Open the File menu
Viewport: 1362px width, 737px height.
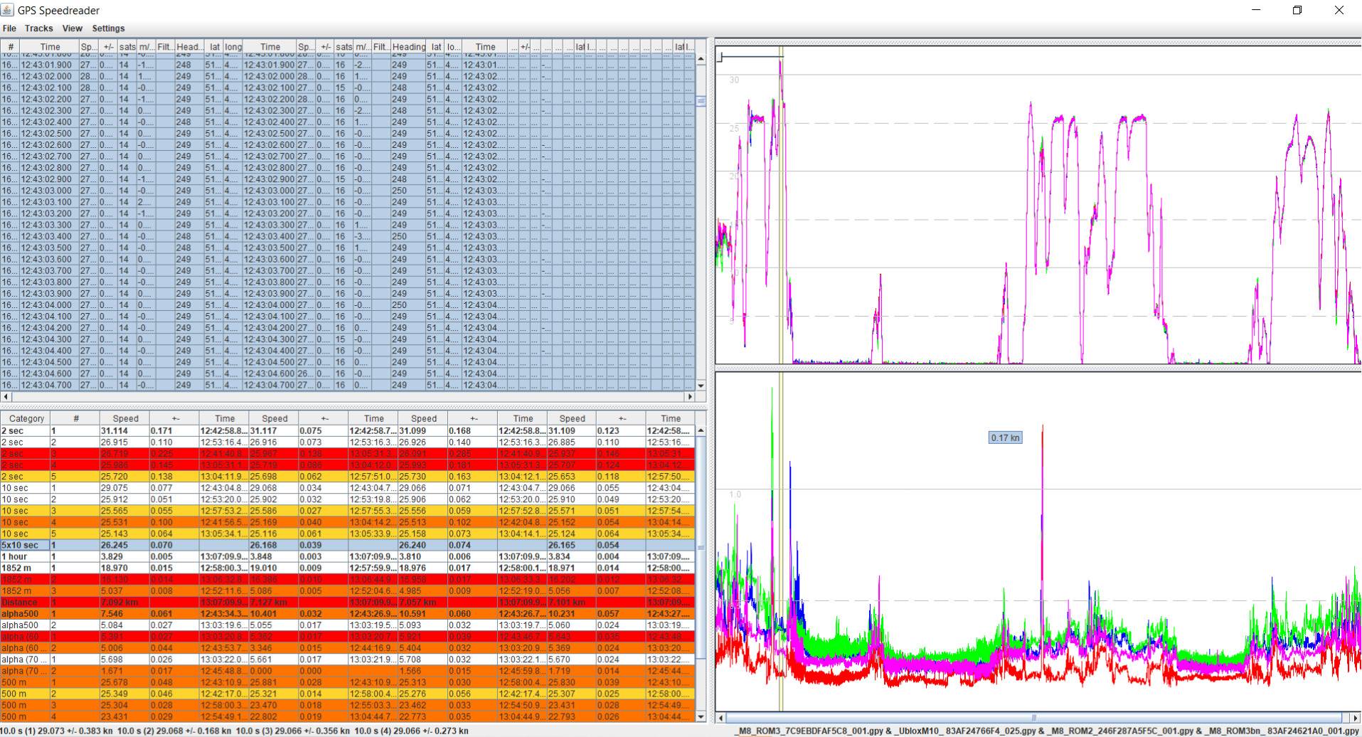pos(9,28)
